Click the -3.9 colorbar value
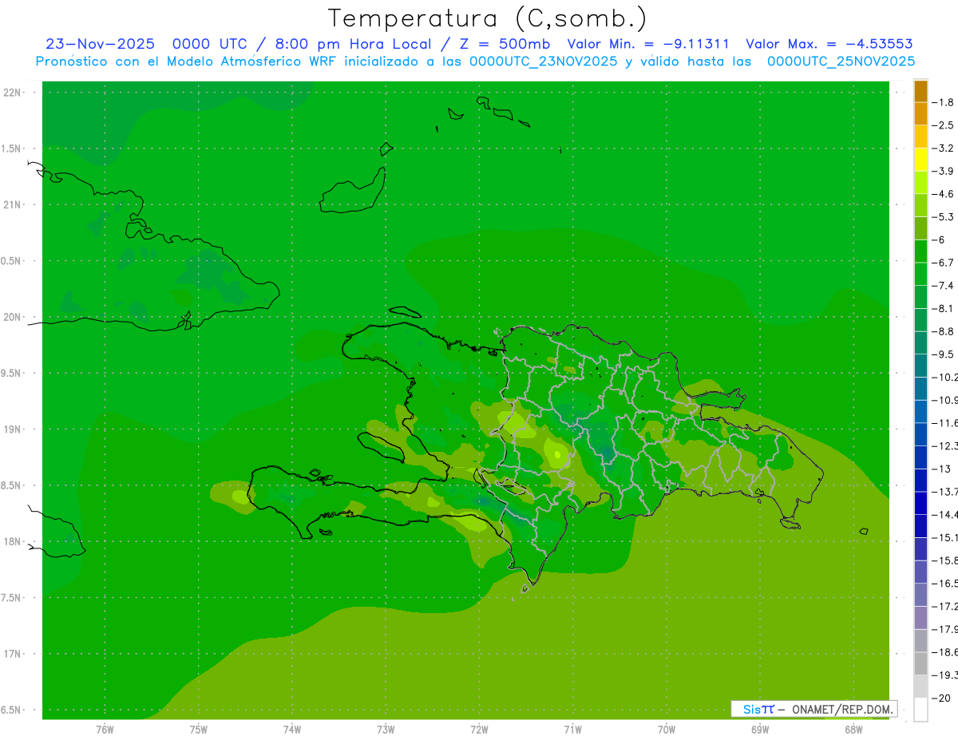This screenshot has width=958, height=740. tap(944, 171)
